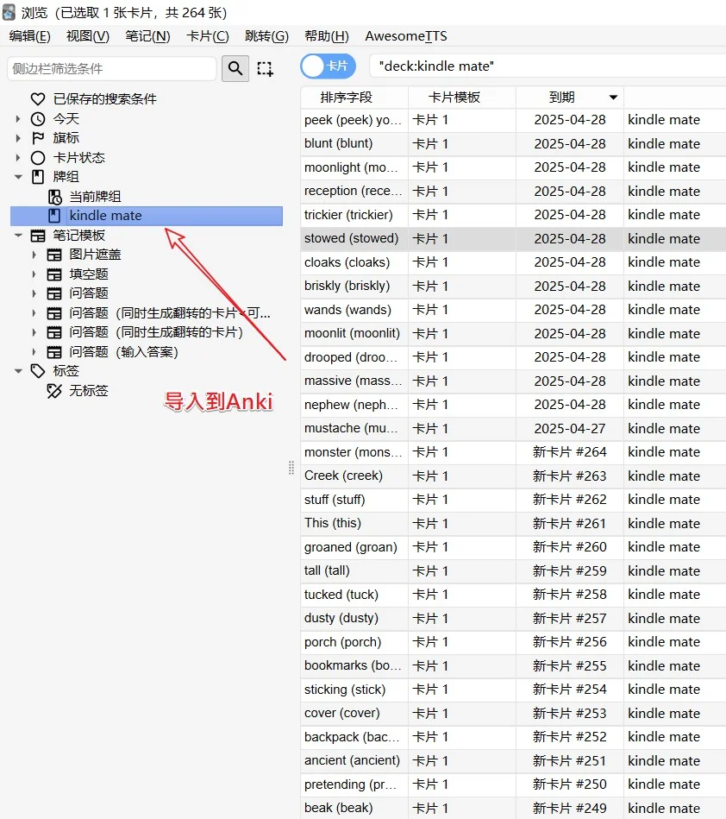Click the kindle mate deck icon in sidebar
Image resolution: width=726 pixels, height=819 pixels.
pyautogui.click(x=54, y=216)
